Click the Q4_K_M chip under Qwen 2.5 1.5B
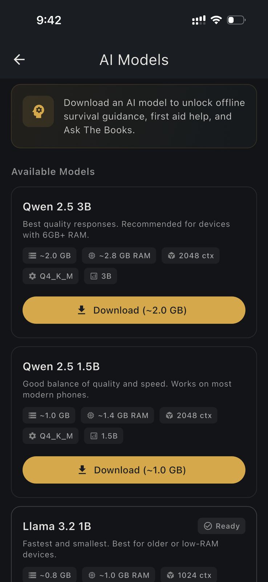This screenshot has height=582, width=268. point(50,435)
